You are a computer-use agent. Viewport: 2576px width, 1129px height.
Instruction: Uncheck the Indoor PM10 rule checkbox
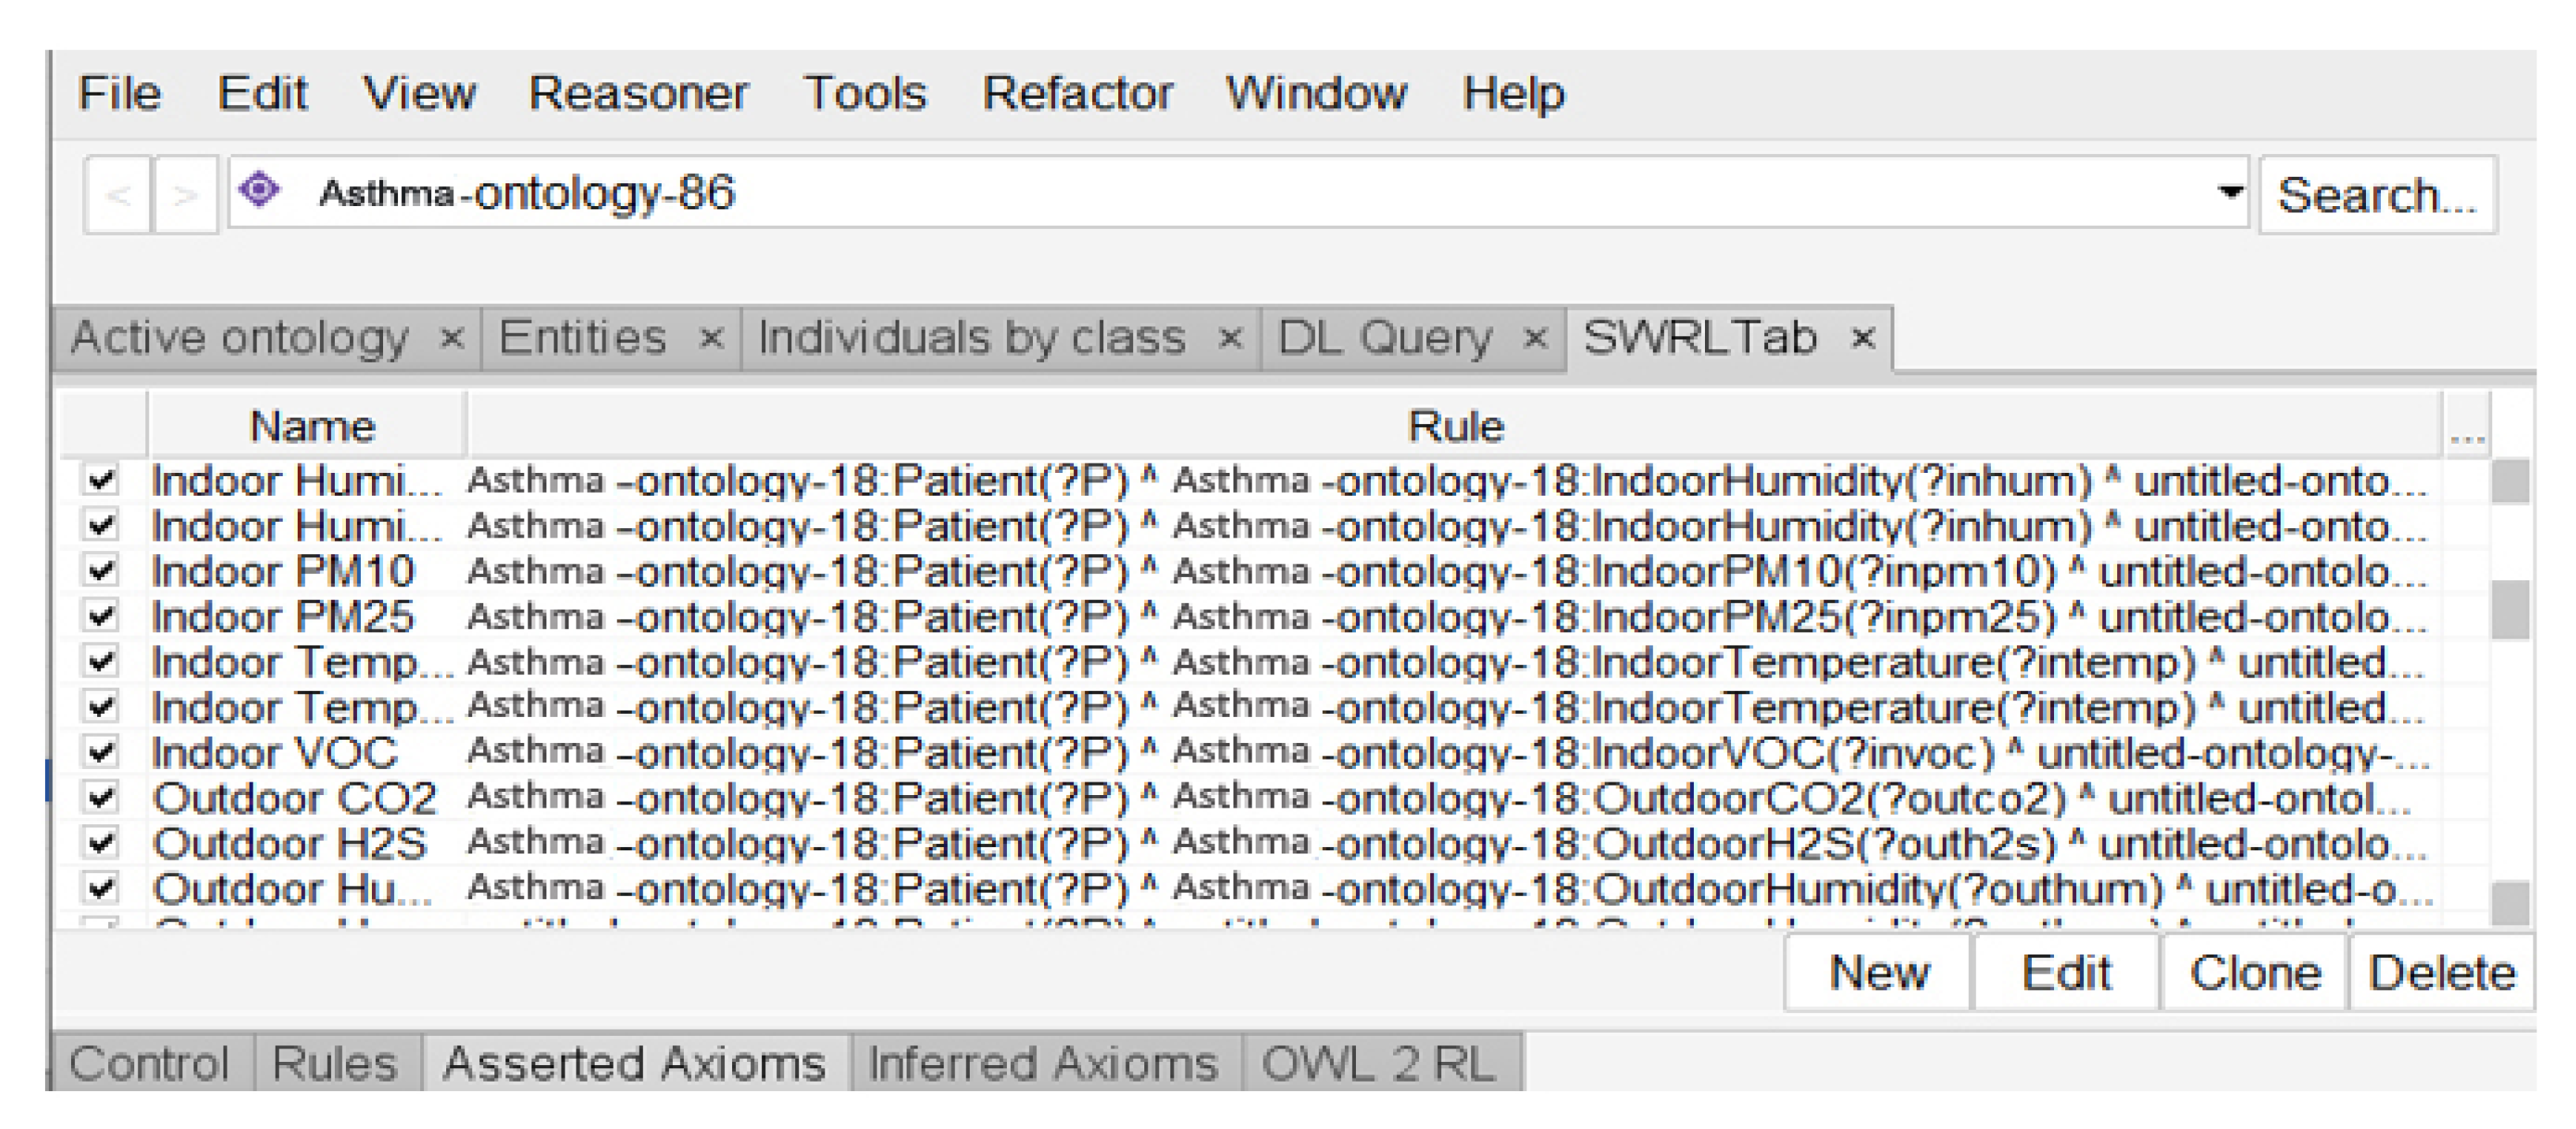[x=101, y=571]
